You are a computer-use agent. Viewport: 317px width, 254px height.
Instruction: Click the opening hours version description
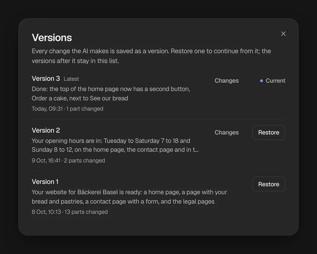[115, 145]
